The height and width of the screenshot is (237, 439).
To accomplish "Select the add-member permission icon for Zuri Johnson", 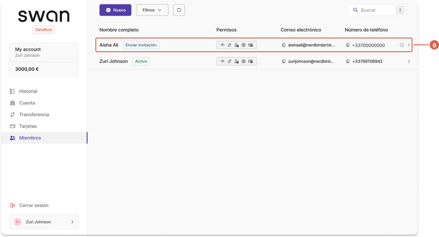I will coord(237,61).
